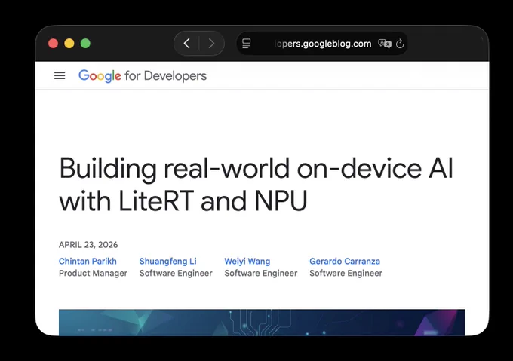Open the hamburger navigation menu
The height and width of the screenshot is (361, 513).
pos(60,76)
